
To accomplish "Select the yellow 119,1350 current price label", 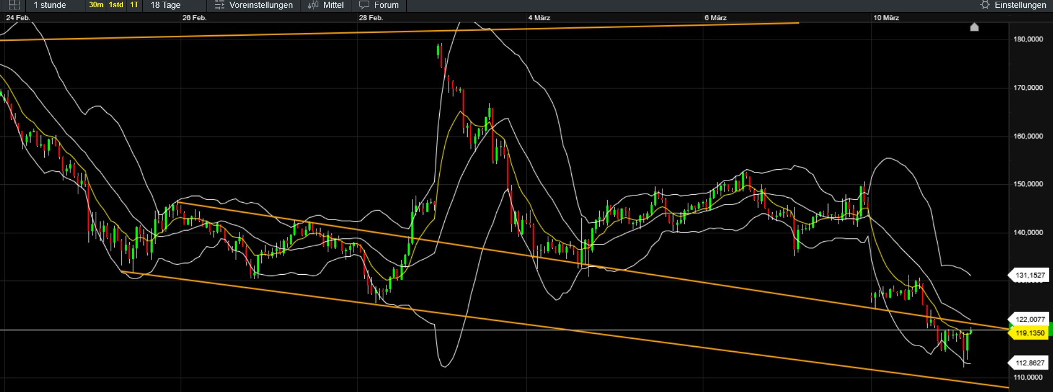I will pos(1030,333).
